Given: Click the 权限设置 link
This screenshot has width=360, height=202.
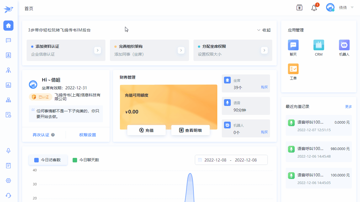Looking at the screenshot, I should (87, 135).
